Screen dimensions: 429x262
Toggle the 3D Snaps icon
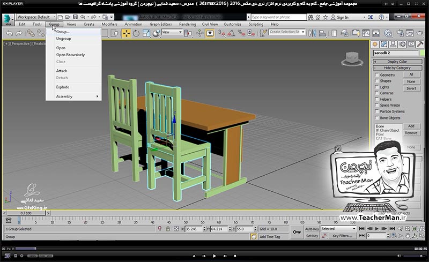(x=221, y=33)
